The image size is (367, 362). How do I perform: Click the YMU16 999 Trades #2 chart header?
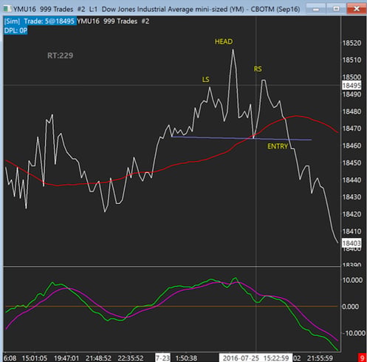click(x=113, y=21)
